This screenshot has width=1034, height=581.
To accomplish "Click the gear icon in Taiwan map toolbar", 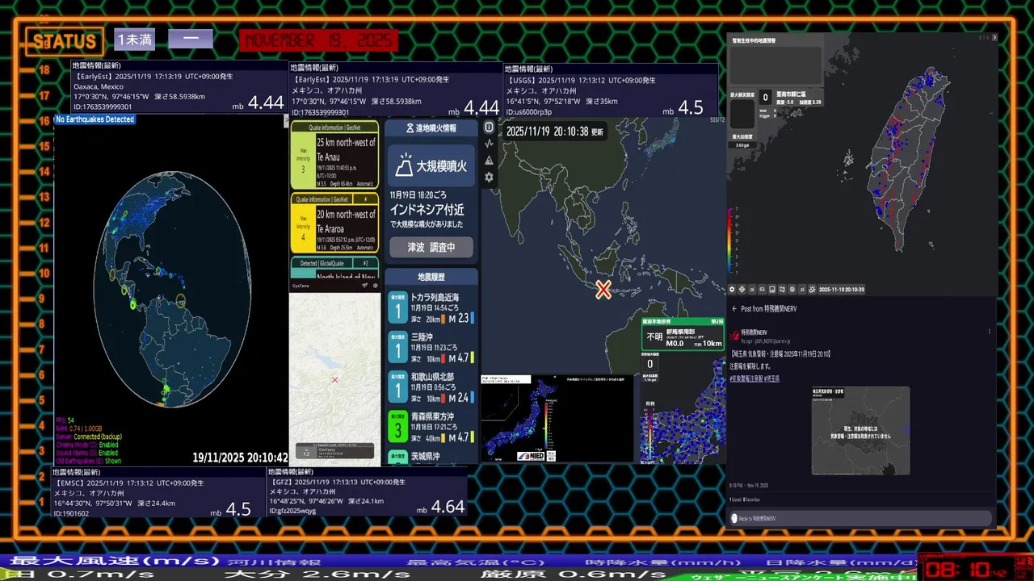I will 732,289.
